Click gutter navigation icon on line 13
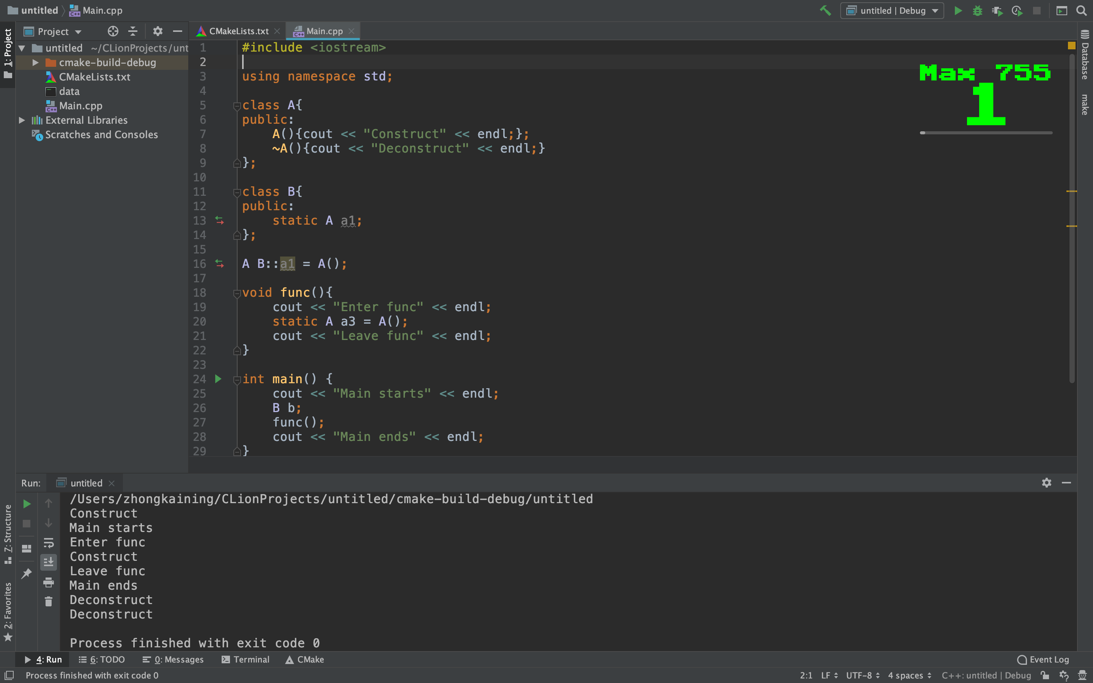Screen dimensions: 1093x683 tap(219, 220)
